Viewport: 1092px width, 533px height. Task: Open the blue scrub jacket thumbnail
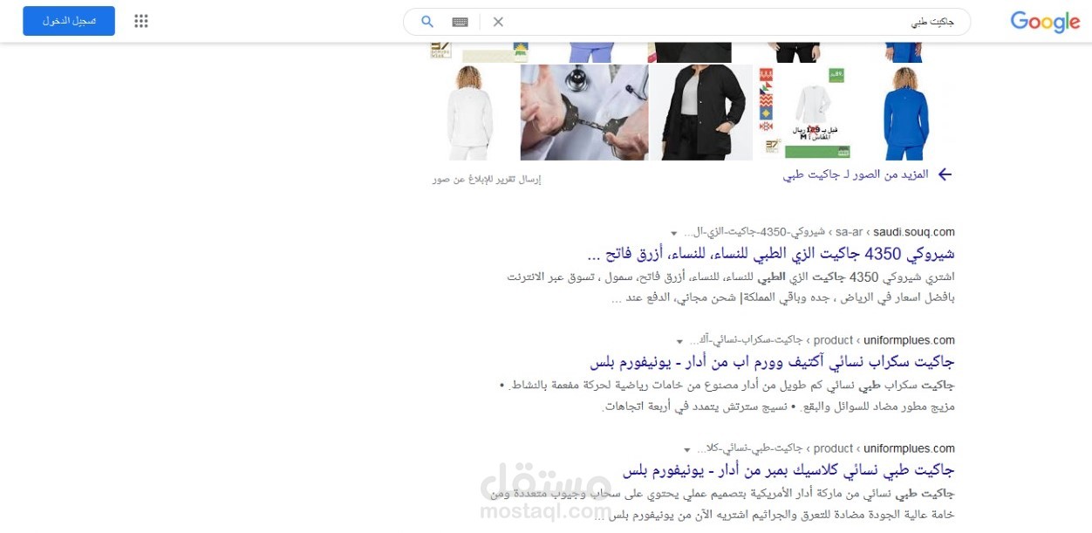click(905, 113)
